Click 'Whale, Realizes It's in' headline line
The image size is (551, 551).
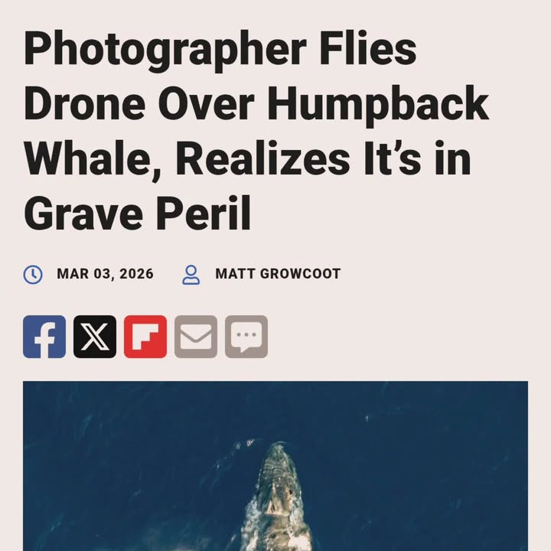pyautogui.click(x=247, y=159)
